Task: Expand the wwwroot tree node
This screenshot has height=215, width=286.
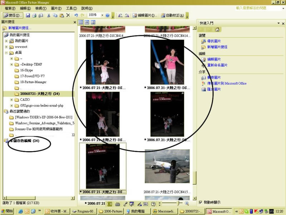Action: 6,47
